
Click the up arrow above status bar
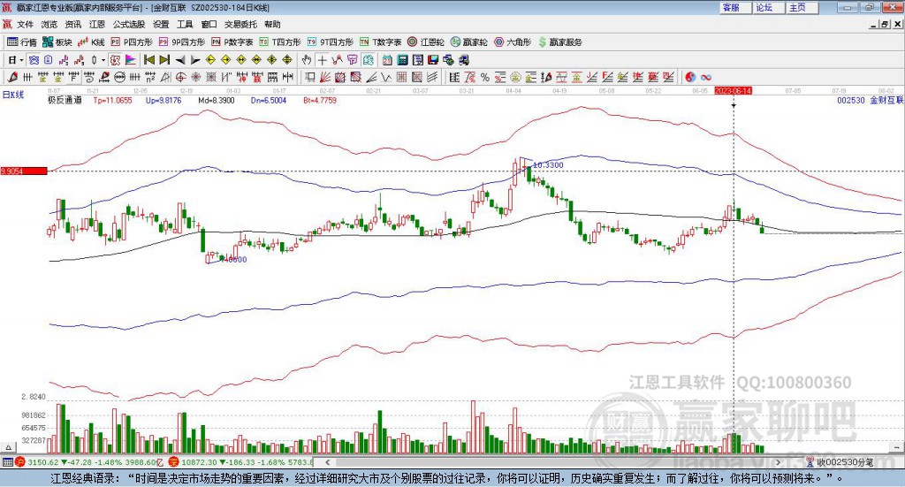[8, 447]
